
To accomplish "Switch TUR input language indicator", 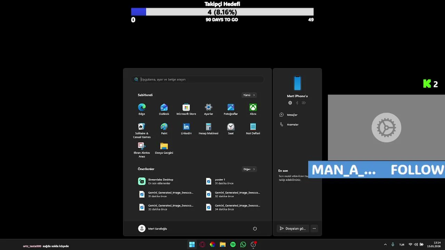I will (402, 245).
